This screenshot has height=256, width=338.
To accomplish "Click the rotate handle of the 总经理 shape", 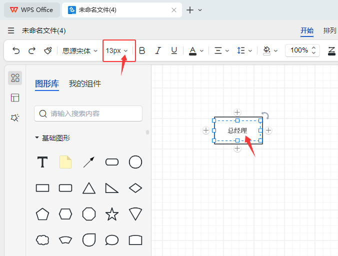I will [265, 115].
